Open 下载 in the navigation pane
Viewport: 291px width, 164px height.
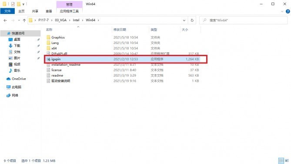point(17,46)
